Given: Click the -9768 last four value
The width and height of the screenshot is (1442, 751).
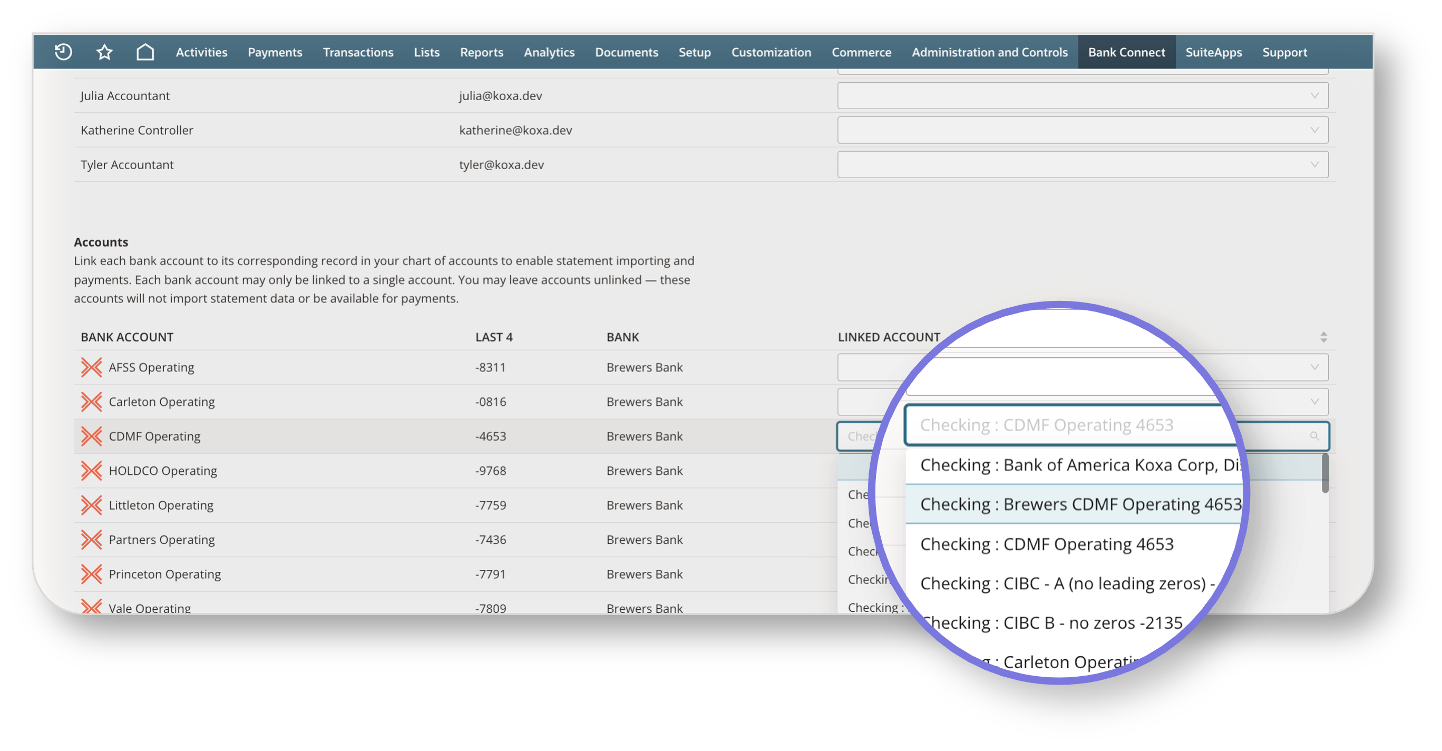Looking at the screenshot, I should 490,471.
